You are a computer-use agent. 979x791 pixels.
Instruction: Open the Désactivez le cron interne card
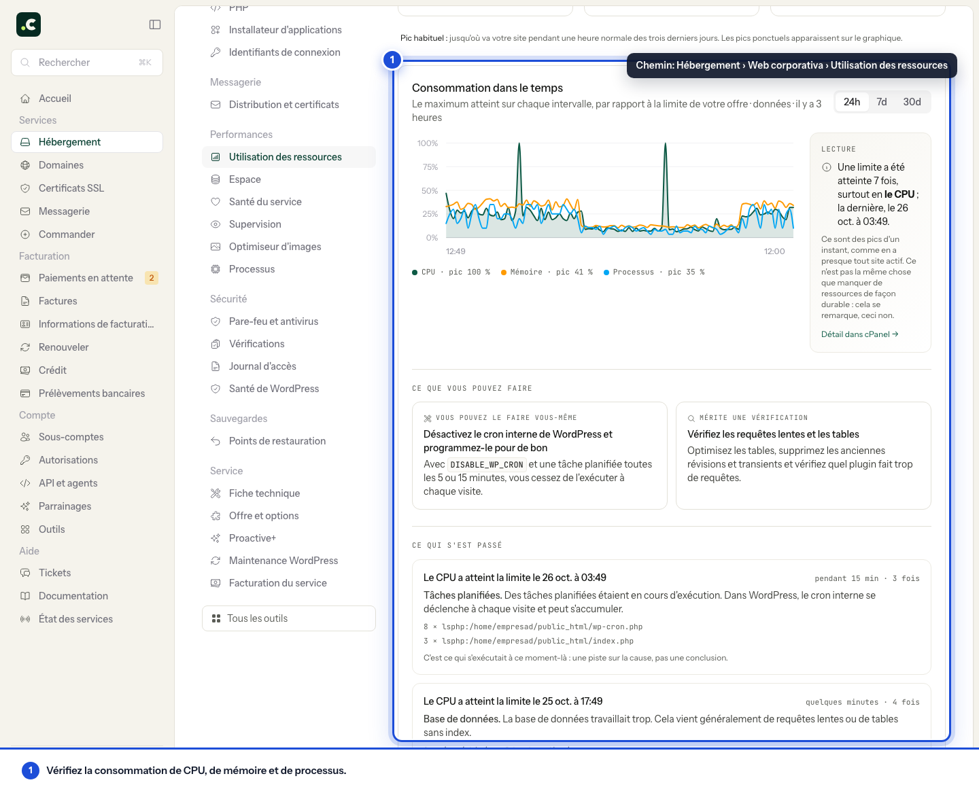coord(540,455)
